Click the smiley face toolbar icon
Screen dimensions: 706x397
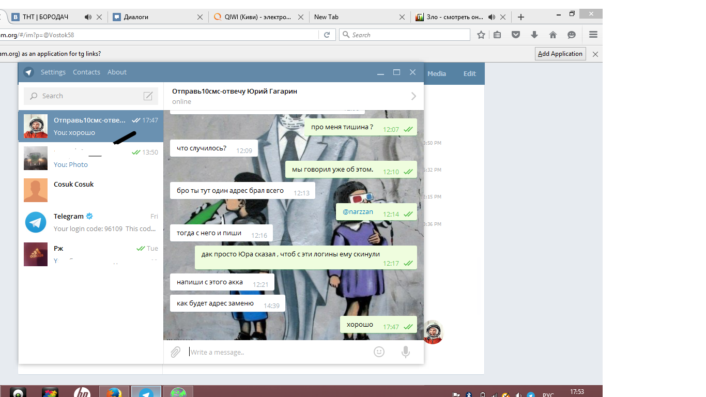[x=572, y=35]
